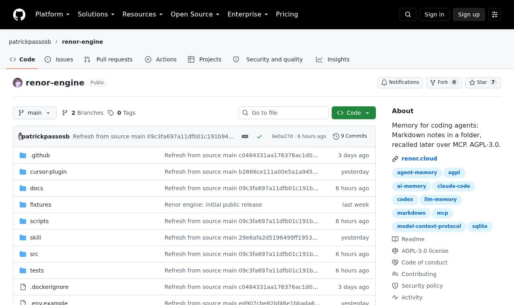Select the claude-code topic tag
The width and height of the screenshot is (514, 305).
pos(454,186)
